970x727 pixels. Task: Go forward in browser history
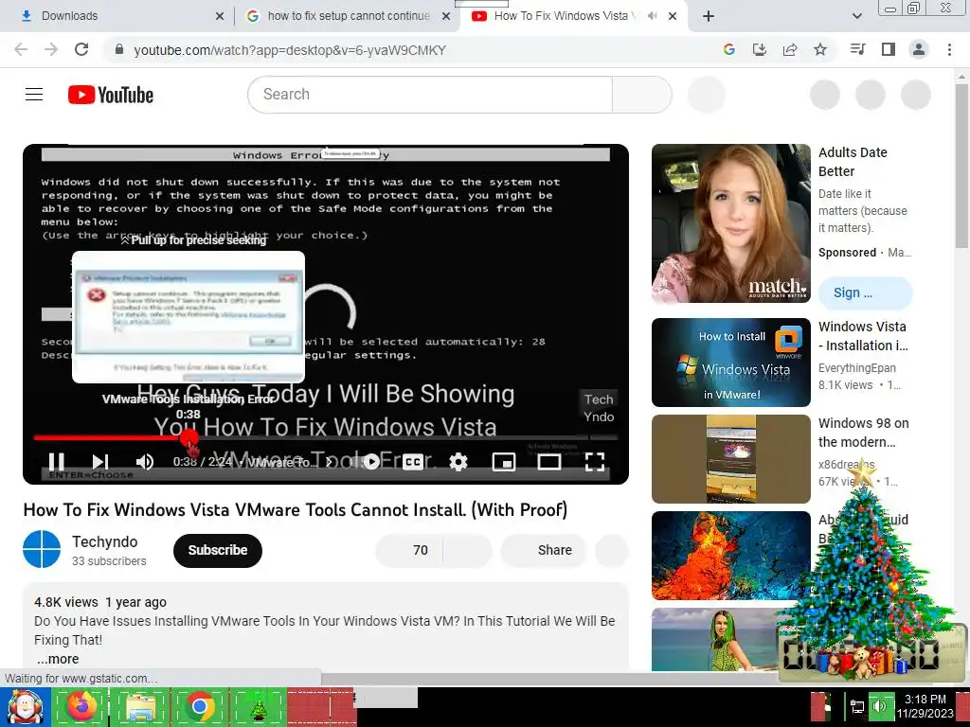point(51,49)
